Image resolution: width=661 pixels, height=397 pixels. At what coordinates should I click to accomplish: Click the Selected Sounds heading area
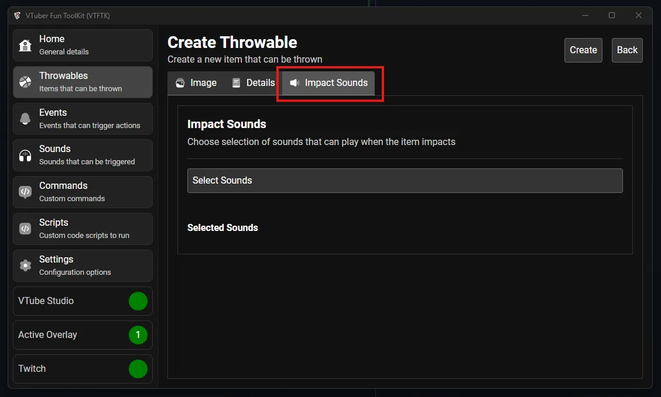tap(222, 228)
